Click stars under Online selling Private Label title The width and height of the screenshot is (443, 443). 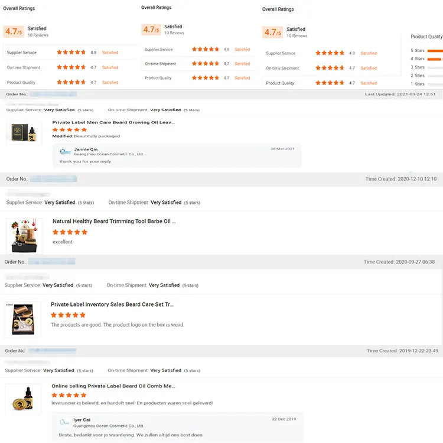click(69, 395)
